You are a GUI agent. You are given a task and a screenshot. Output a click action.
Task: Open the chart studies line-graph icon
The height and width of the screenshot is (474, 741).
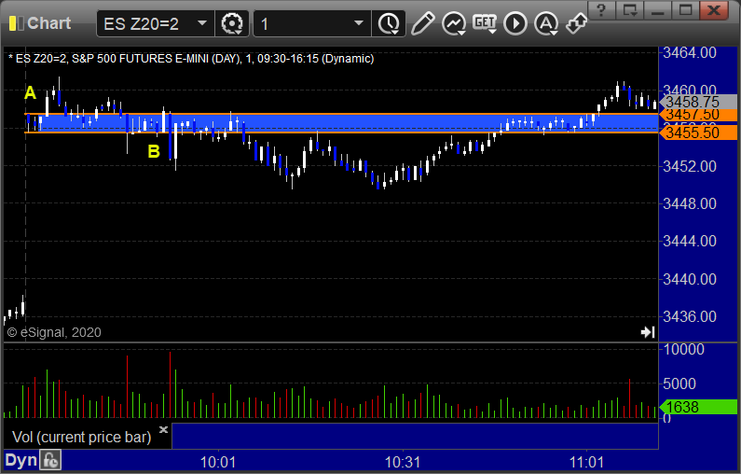454,23
